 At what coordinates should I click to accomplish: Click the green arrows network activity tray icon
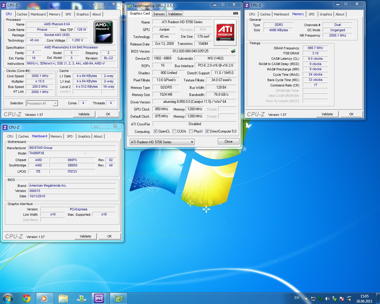320,299
